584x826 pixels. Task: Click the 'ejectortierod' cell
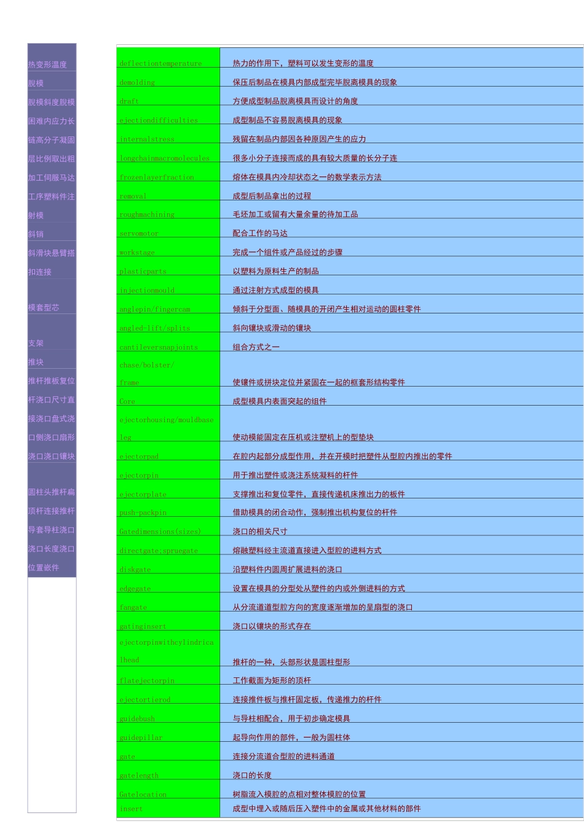pyautogui.click(x=168, y=695)
